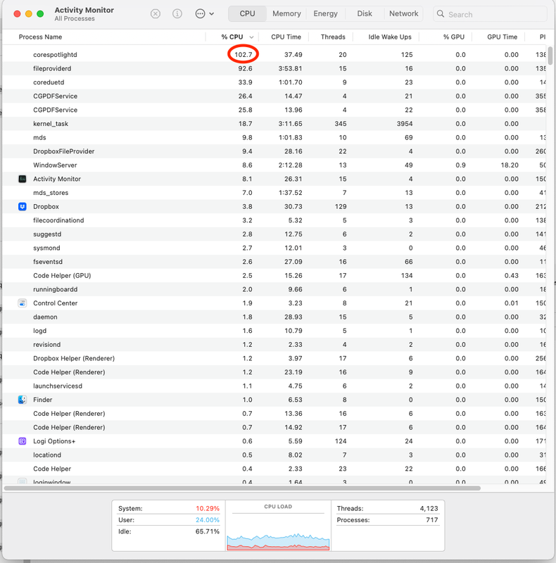This screenshot has height=563, width=556.
Task: Select Code Helper (Renderer) with 23.19 CPU time
Action: (274, 372)
